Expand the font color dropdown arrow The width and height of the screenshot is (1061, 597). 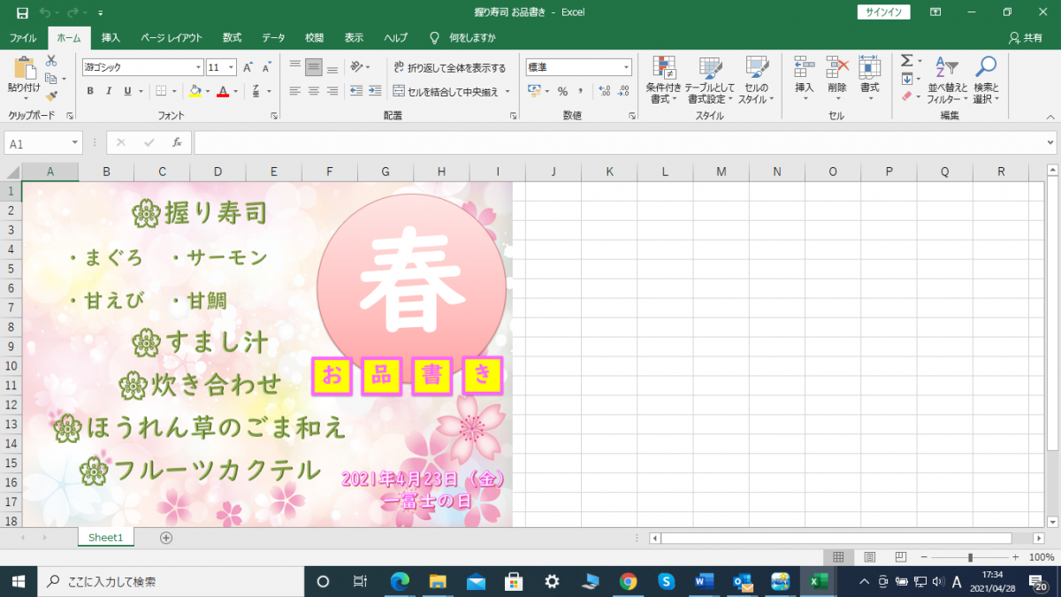point(236,91)
